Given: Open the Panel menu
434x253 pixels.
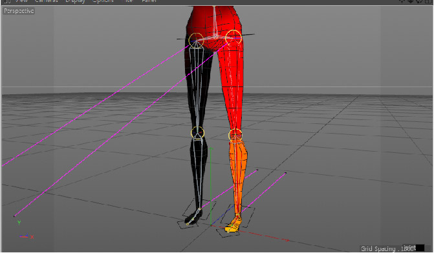Looking at the screenshot, I should 149,1.
